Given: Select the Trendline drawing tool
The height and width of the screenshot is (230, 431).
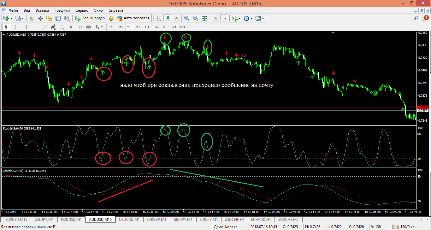Looking at the screenshot, I should (44, 27).
